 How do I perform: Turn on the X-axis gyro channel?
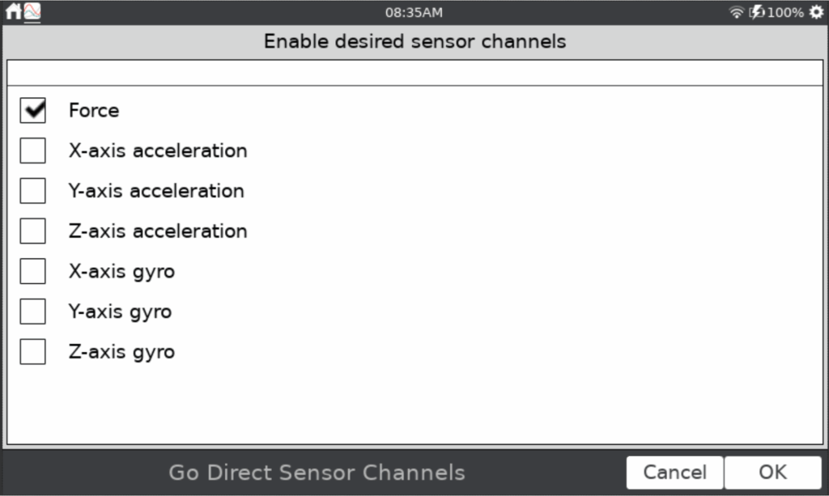32,271
